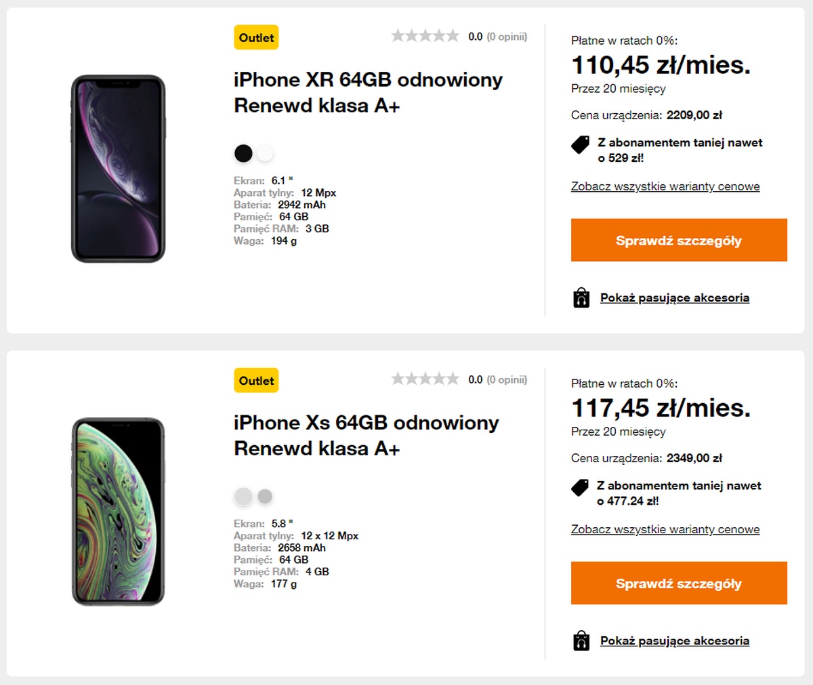Select the black color swatch for iPhone XR

coord(243,154)
